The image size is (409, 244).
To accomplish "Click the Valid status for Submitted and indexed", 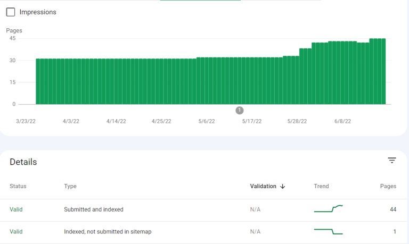I will point(16,209).
